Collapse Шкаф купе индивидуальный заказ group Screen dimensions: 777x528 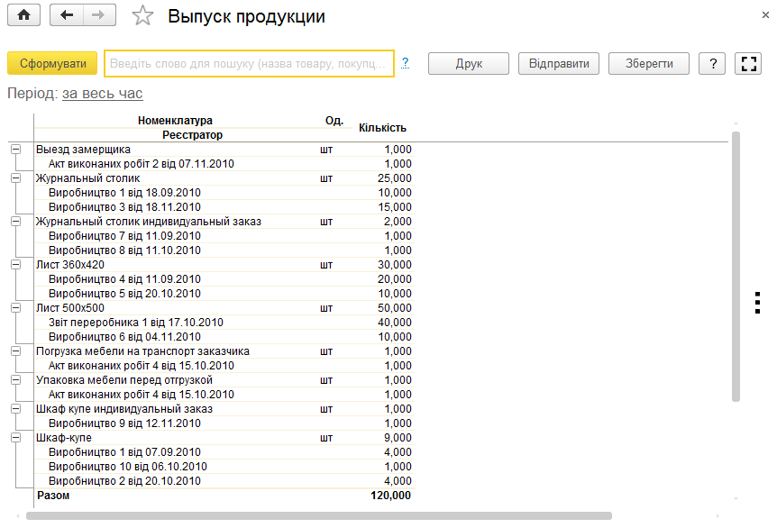click(16, 409)
